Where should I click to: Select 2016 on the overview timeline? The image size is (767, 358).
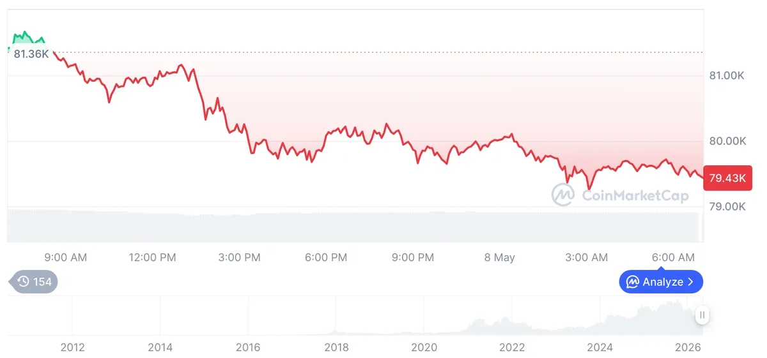pyautogui.click(x=248, y=347)
